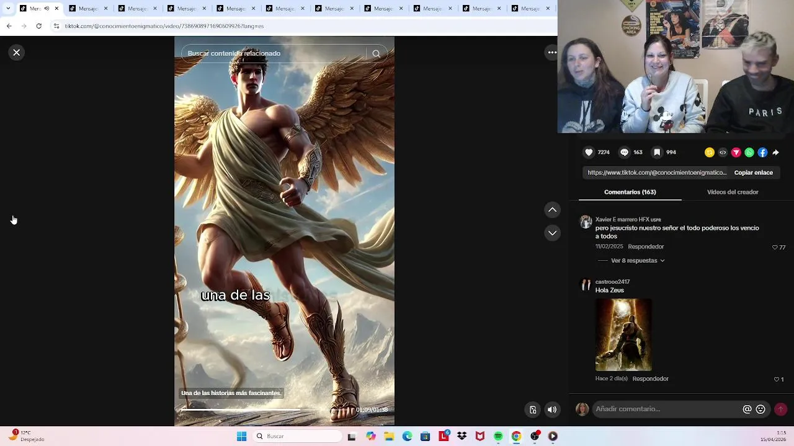Image resolution: width=794 pixels, height=446 pixels.
Task: Click the video share URL text field
Action: click(656, 173)
